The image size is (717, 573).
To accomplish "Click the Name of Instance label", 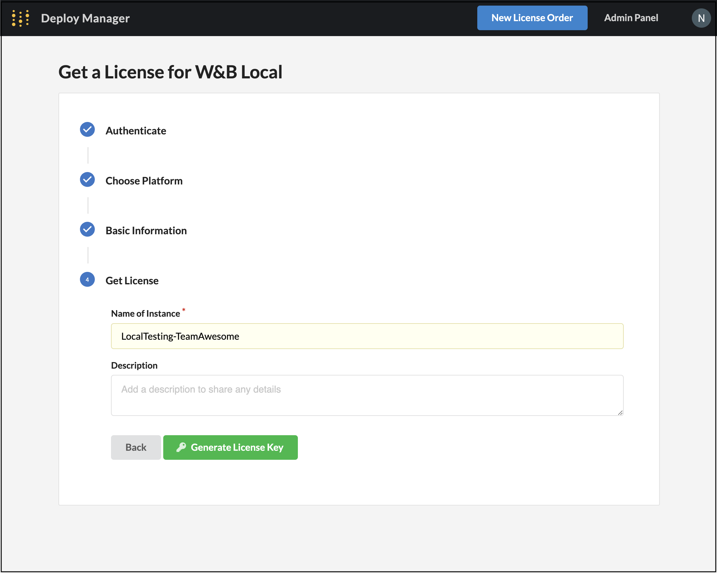I will 145,314.
